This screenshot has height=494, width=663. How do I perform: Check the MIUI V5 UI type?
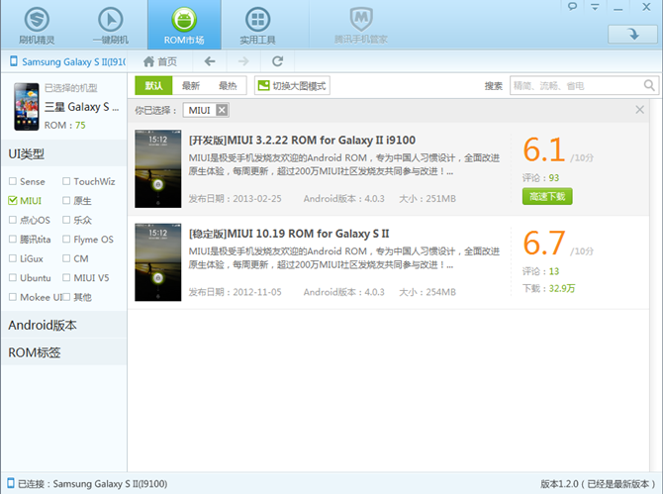pos(66,278)
